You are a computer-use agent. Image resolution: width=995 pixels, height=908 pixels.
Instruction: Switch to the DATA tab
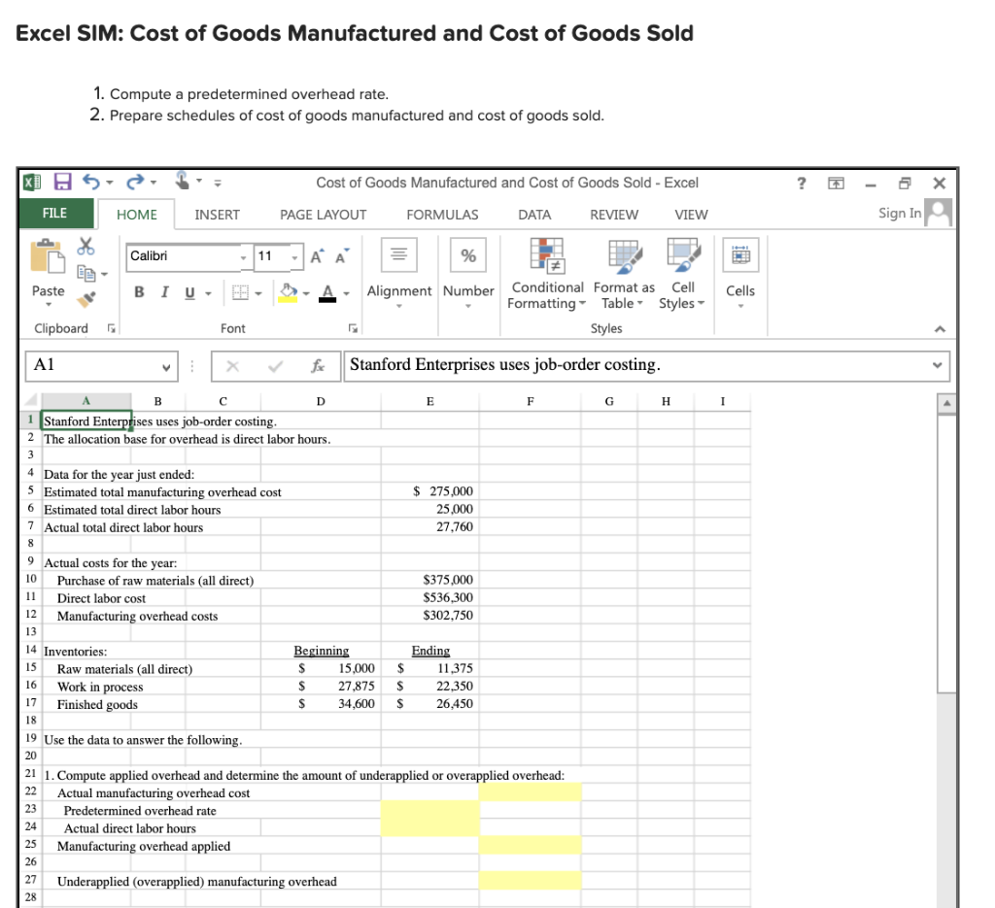pos(534,215)
